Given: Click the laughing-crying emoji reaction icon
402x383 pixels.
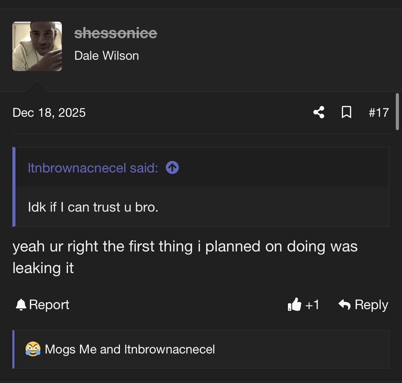Looking at the screenshot, I should click(33, 349).
